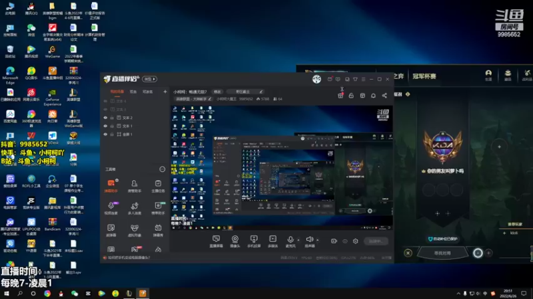Open the hamburger menu in the 直播伴侣 title bar
The height and width of the screenshot is (299, 533).
tap(363, 79)
